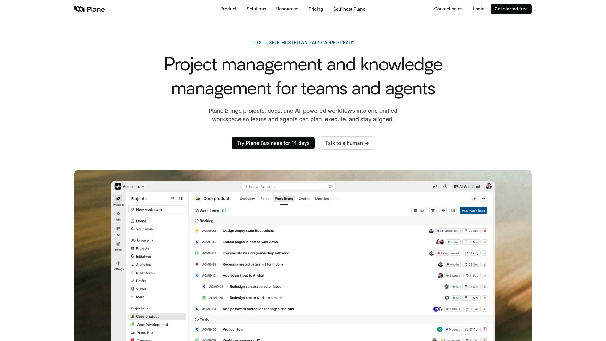The width and height of the screenshot is (606, 341).
Task: Click the analytics chart icon
Action: click(x=453, y=211)
